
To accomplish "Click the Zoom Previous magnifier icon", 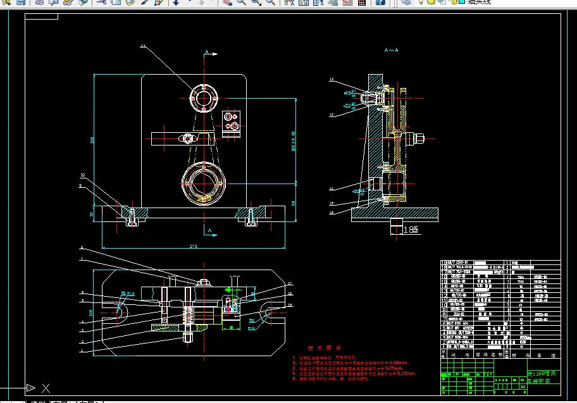I will pyautogui.click(x=271, y=2).
